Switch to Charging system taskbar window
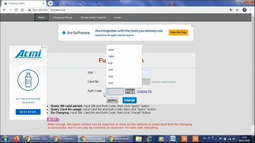Image resolution: width=255 pixels, height=143 pixels. pos(91,139)
